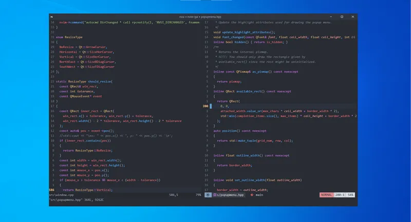Minimize the nvui window
This screenshot has height=222, width=411.
pyautogui.click(x=331, y=17)
